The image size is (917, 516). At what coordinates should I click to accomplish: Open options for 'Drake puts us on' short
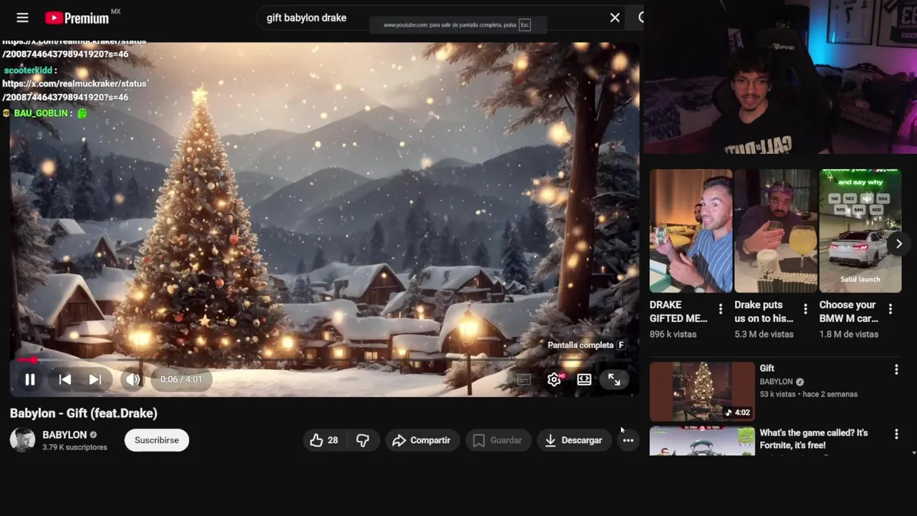pos(805,310)
